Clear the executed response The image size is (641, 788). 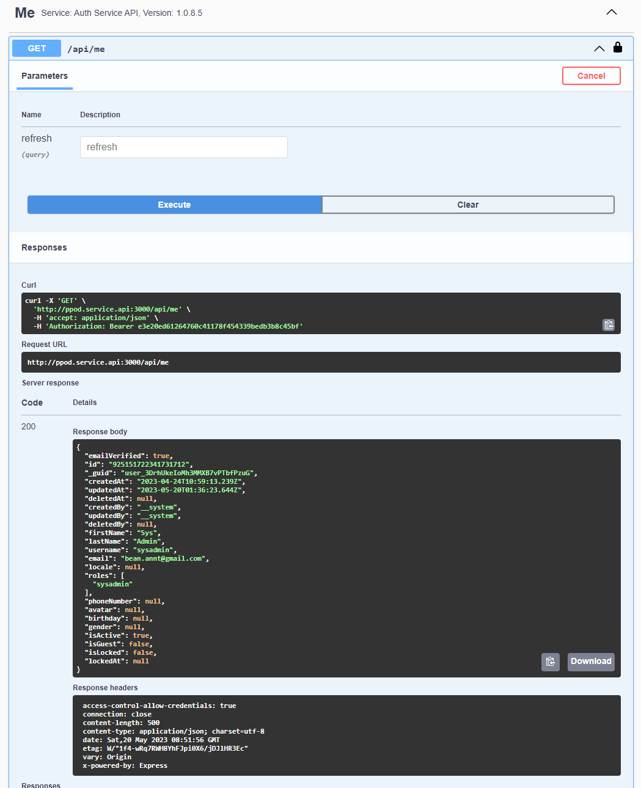click(467, 205)
